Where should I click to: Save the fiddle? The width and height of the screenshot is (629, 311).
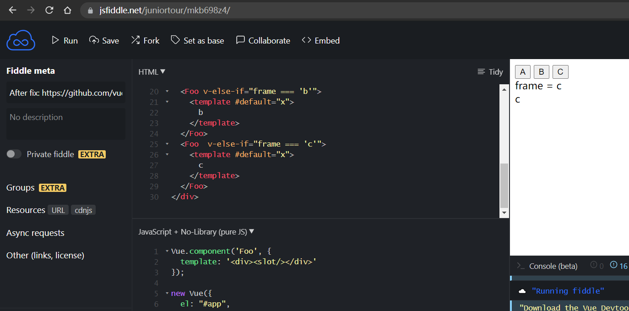[104, 40]
